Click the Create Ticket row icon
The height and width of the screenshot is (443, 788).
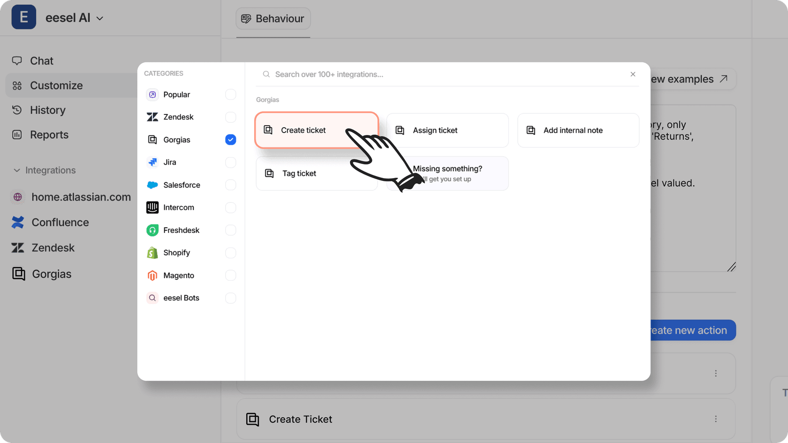pos(253,419)
